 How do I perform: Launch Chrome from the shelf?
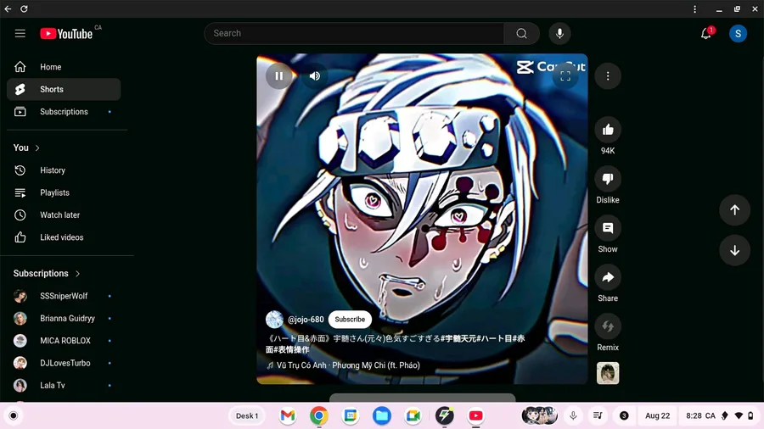(x=318, y=416)
